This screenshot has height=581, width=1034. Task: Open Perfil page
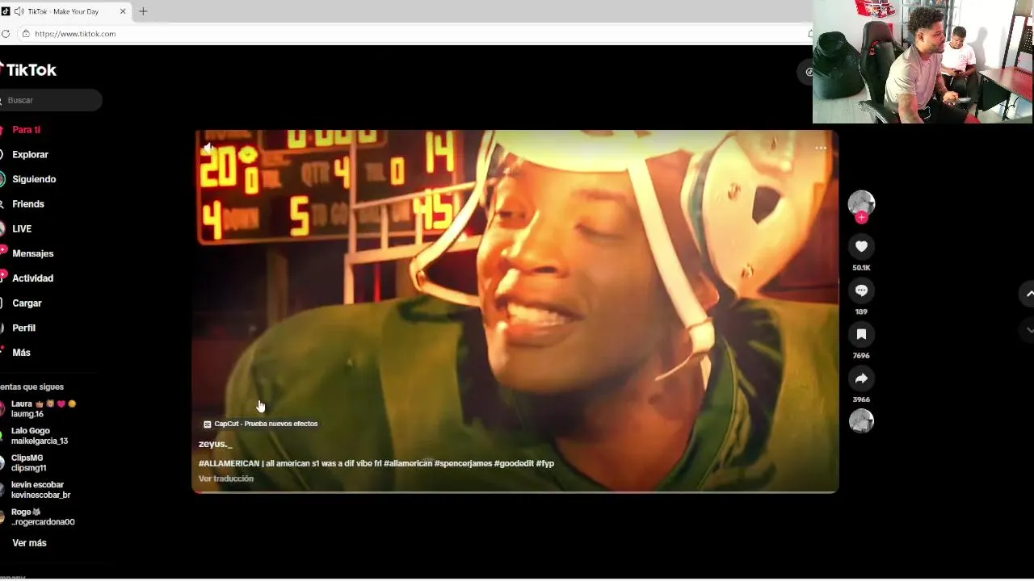click(23, 328)
